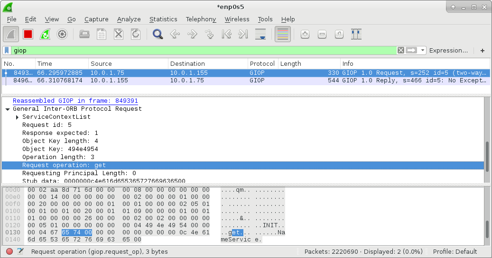Go to specified packet icon

coord(209,34)
